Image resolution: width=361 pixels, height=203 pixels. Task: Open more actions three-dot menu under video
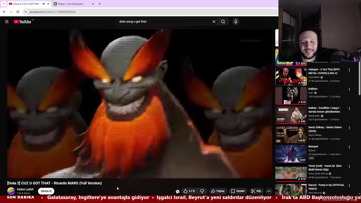pos(269,191)
